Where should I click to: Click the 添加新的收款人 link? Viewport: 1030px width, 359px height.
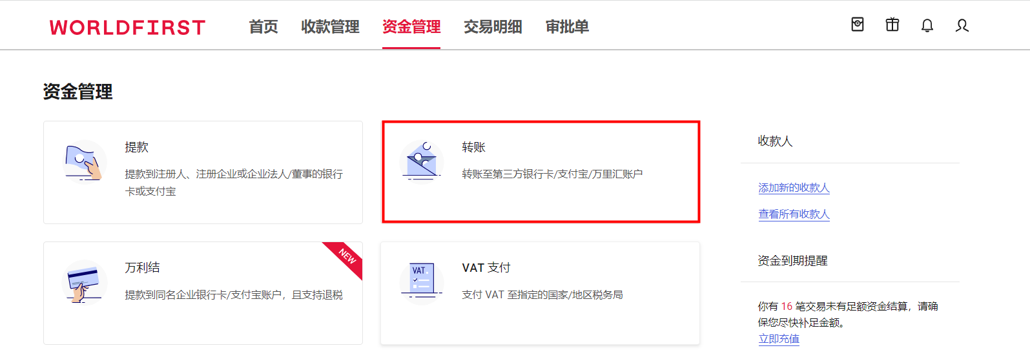coord(794,187)
